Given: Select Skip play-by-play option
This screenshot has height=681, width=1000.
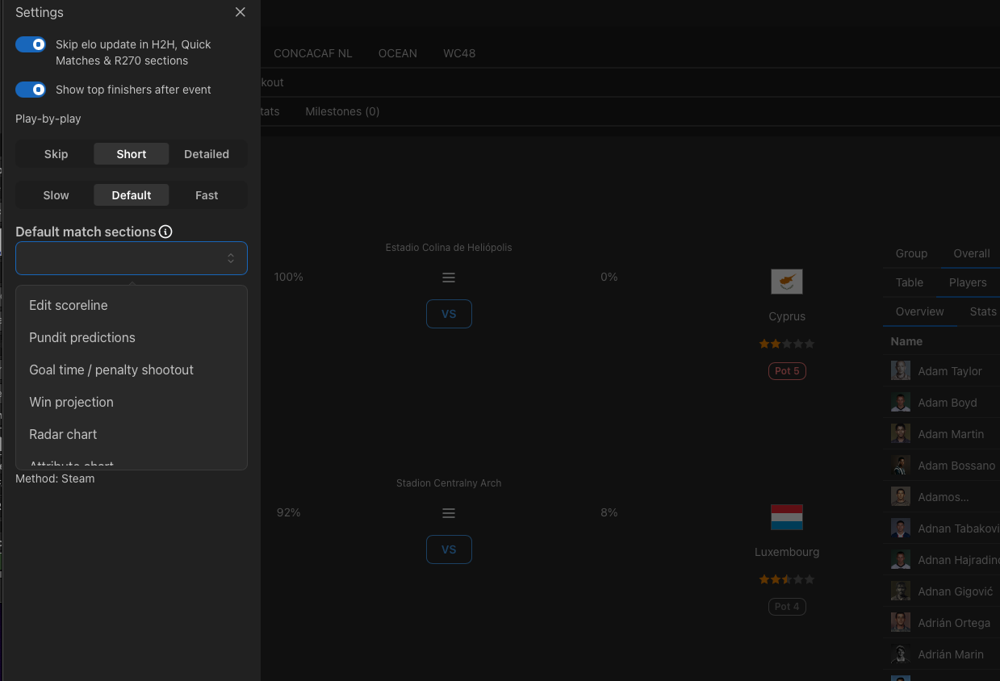Looking at the screenshot, I should [56, 154].
